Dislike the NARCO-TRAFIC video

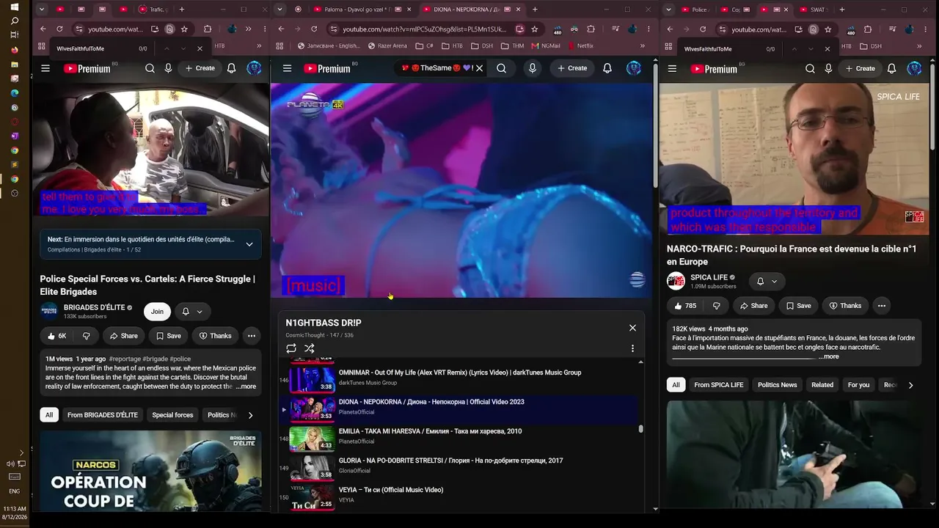point(717,306)
